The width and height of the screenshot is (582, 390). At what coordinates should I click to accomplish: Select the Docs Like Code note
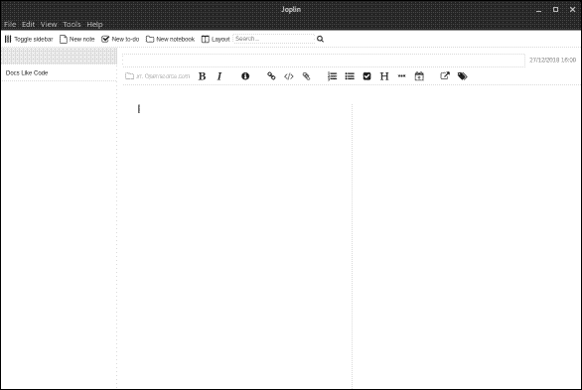60,72
